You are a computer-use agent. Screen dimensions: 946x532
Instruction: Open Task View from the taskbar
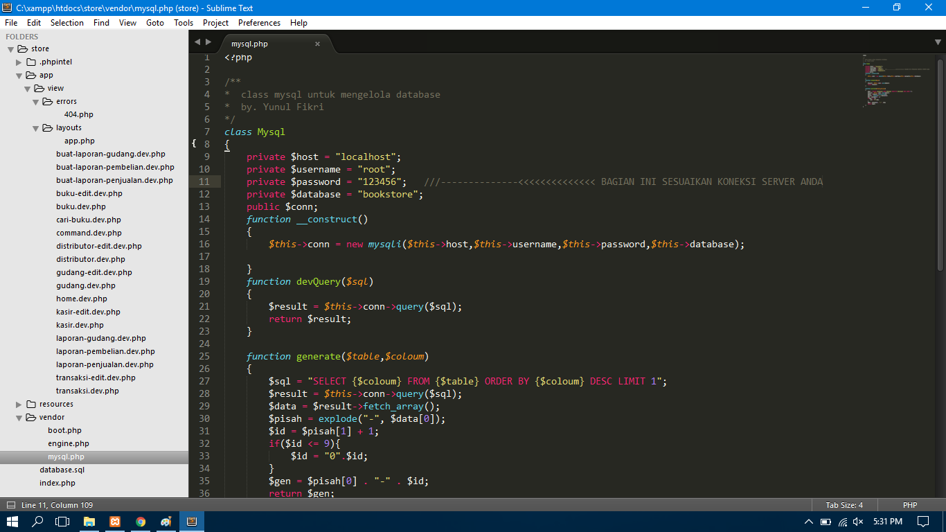pyautogui.click(x=62, y=520)
